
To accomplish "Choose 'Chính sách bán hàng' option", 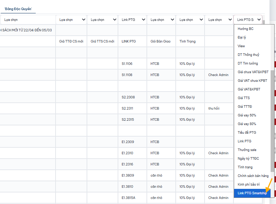I will 252,176.
